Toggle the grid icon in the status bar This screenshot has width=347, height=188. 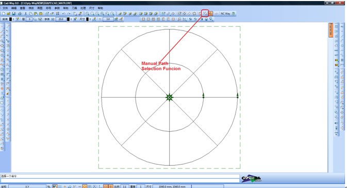coord(60,186)
